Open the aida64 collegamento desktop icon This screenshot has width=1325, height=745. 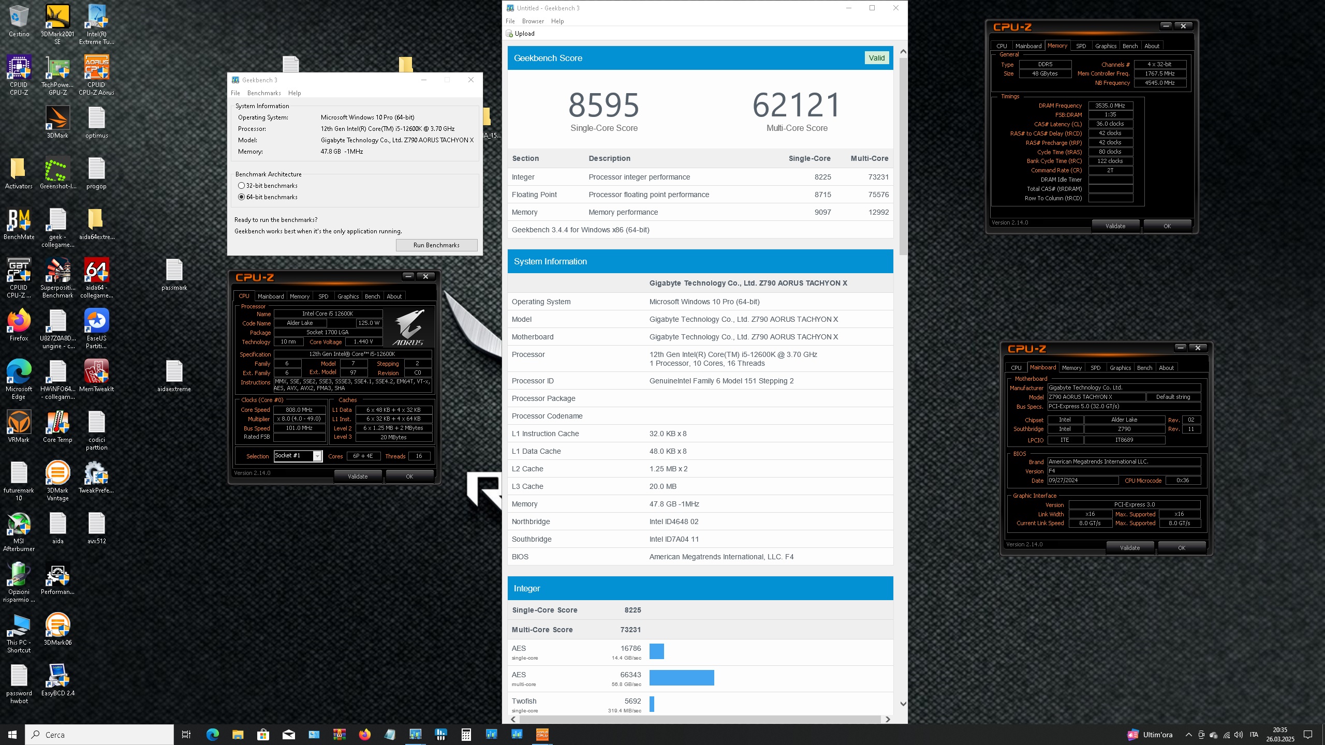97,278
